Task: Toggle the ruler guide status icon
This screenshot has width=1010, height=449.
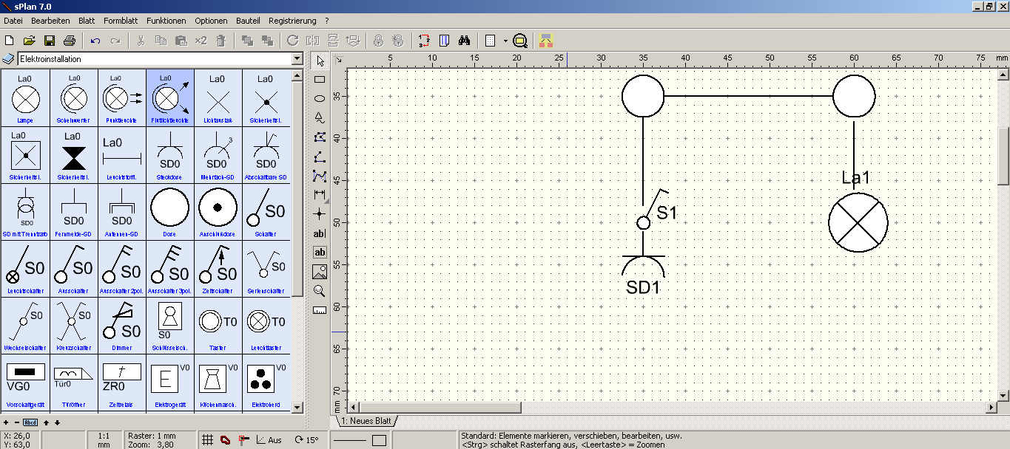Action: 243,440
